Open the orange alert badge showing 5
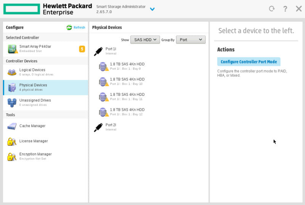Viewport: 305px width, 205px height. [82, 49]
